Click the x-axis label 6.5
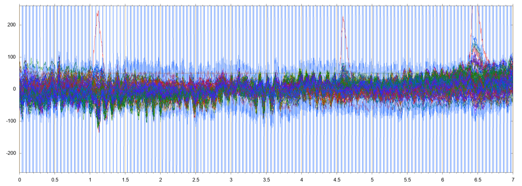 coord(478,179)
